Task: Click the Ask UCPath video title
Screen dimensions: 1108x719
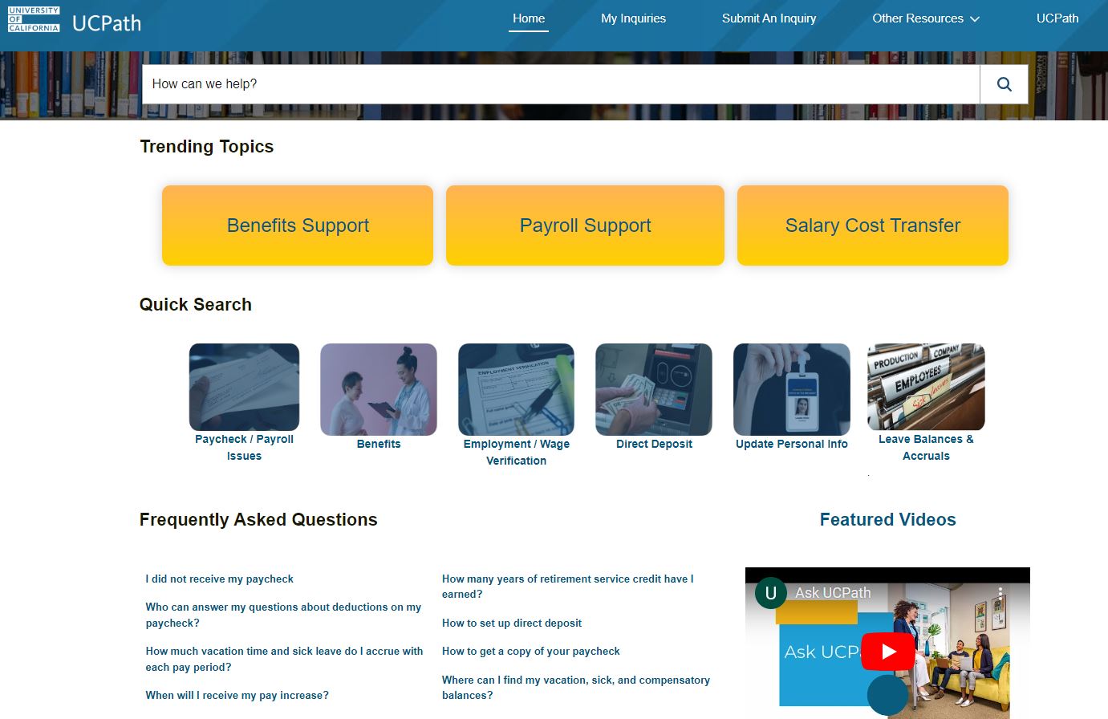Action: click(833, 593)
